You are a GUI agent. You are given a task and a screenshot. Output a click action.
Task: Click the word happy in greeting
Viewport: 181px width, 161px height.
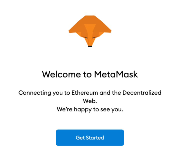(x=83, y=110)
